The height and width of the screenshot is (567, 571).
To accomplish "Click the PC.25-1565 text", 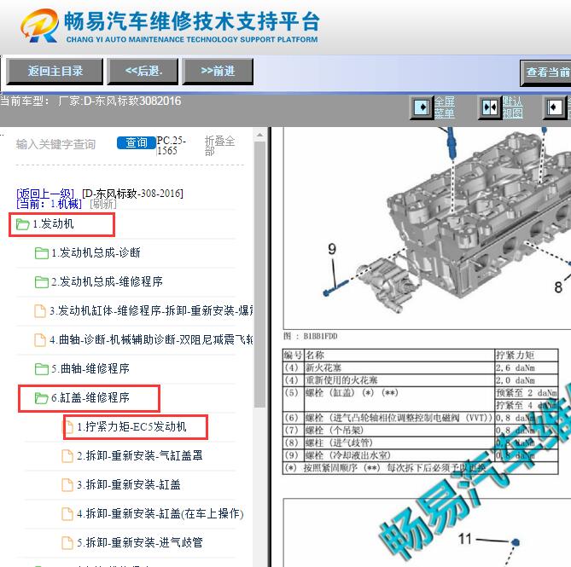I will click(x=172, y=146).
